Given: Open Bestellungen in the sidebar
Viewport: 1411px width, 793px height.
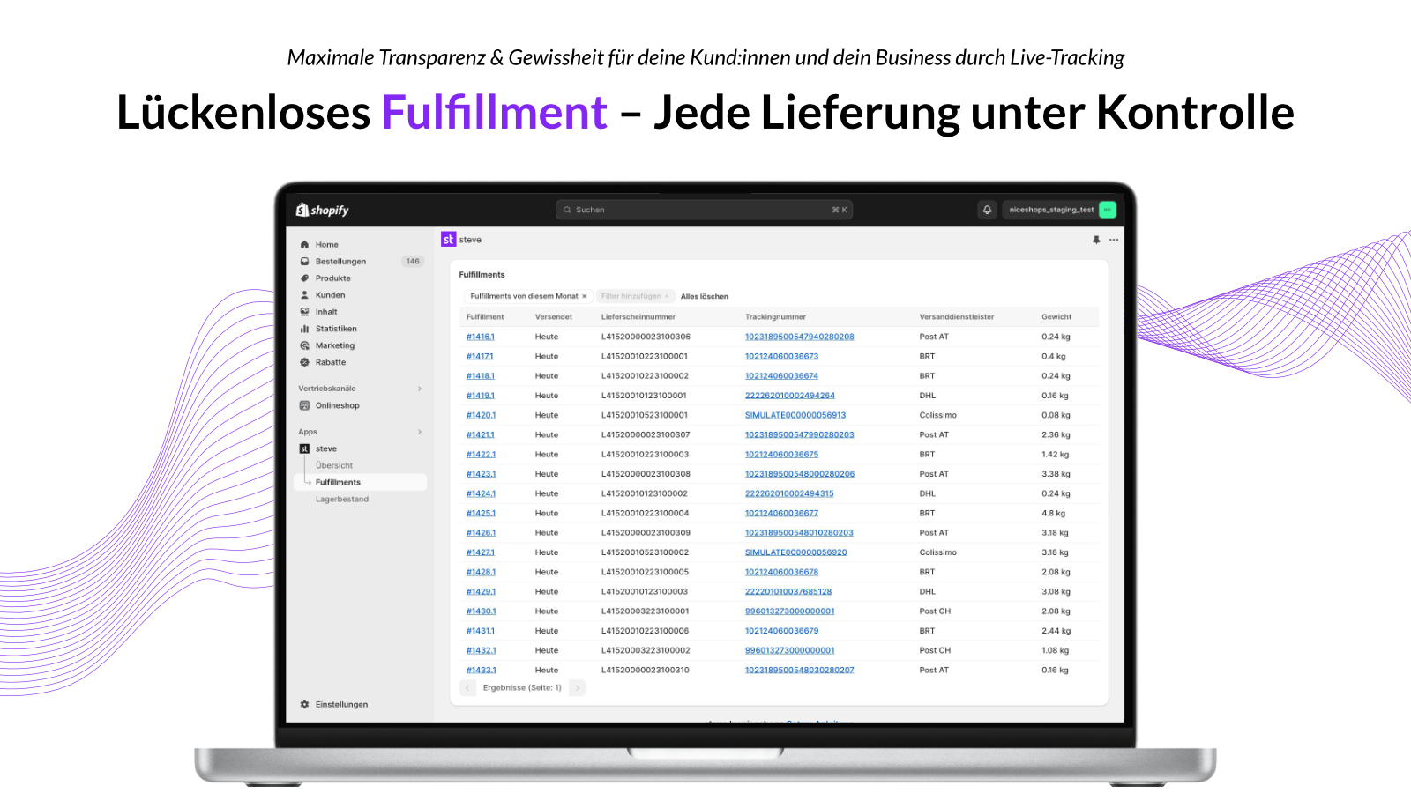Looking at the screenshot, I should [340, 262].
